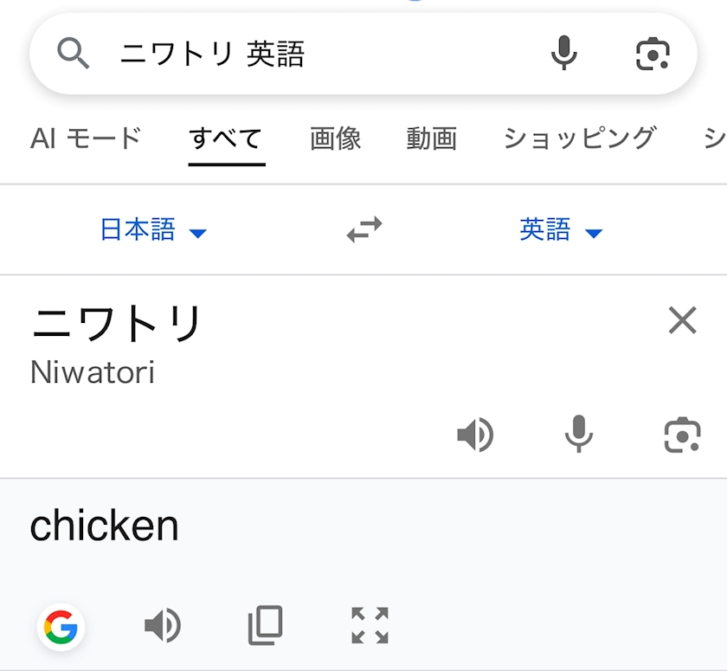Select the 画像 tab
727x671 pixels.
(335, 139)
